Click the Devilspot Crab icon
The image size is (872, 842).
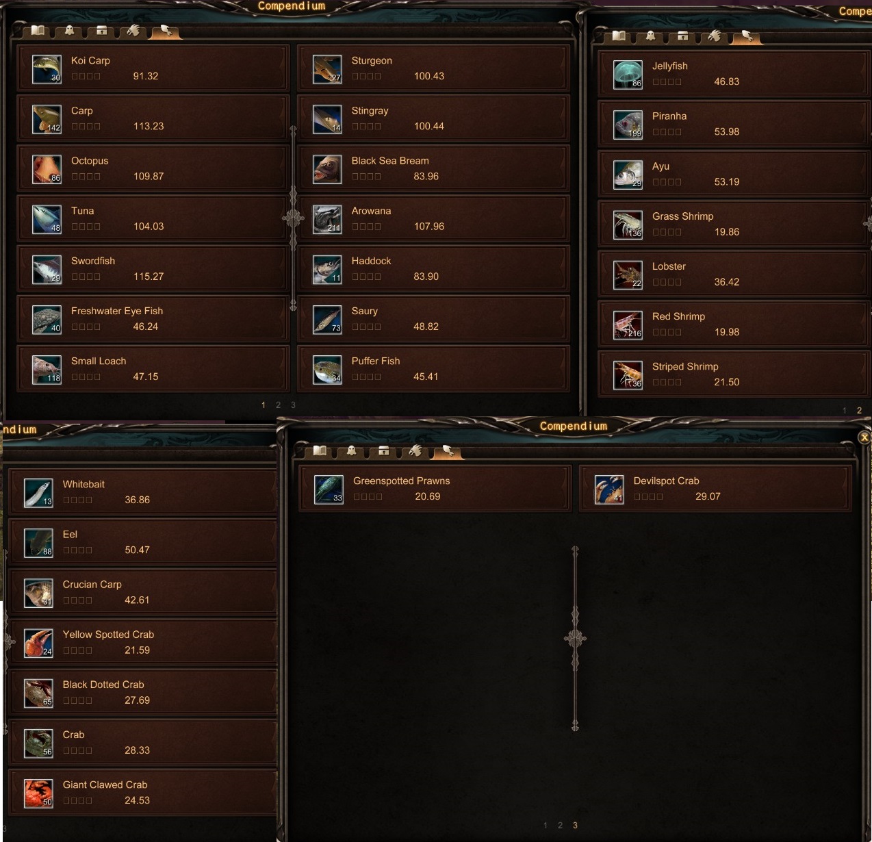(x=609, y=489)
